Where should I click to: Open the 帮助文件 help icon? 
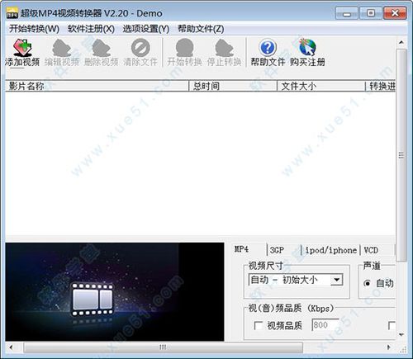pos(268,48)
